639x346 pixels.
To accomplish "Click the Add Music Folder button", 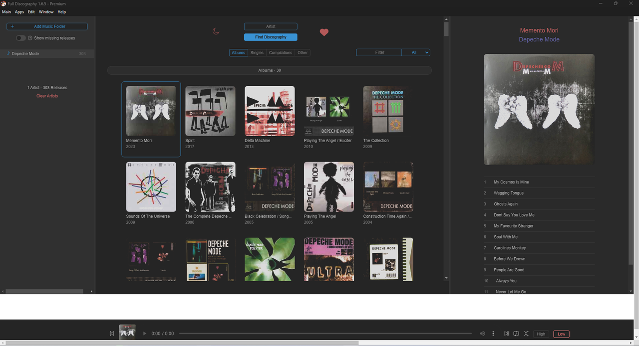I will [47, 26].
